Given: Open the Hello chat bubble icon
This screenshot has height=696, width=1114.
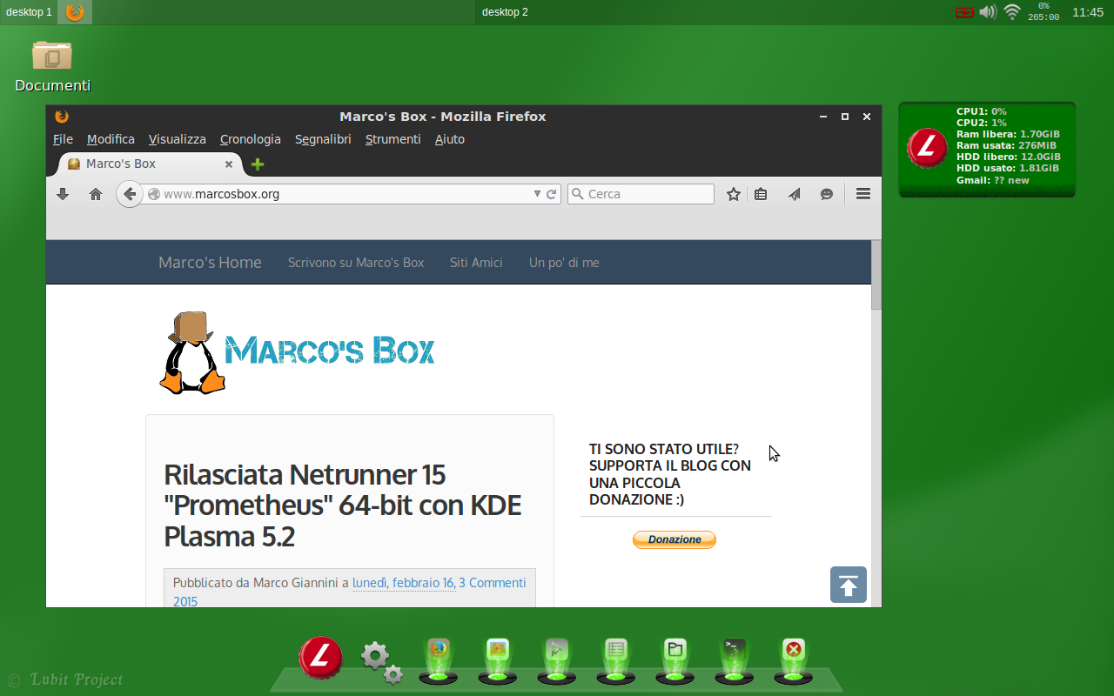Looking at the screenshot, I should (826, 193).
